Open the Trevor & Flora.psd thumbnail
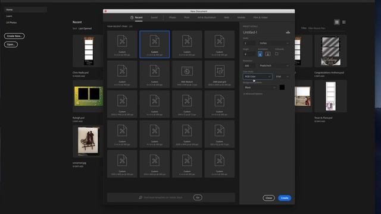Viewport: 381px width, 214px height. click(330, 96)
